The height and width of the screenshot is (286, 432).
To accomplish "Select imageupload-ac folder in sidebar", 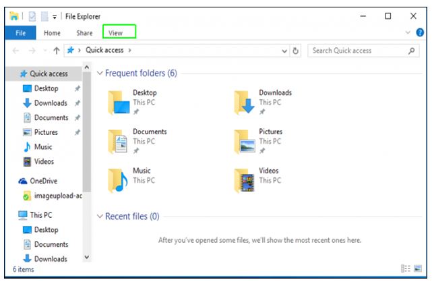I will pos(58,196).
